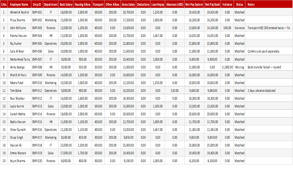Click the Status column header
Viewport: 293px width, 172px height.
tap(239, 4)
